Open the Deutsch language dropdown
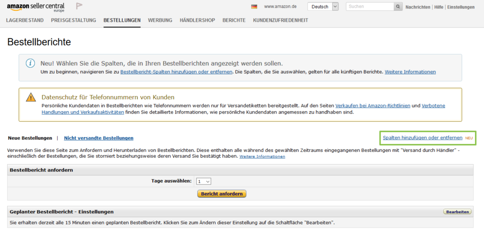Image resolution: width=484 pixels, height=230 pixels. click(323, 7)
